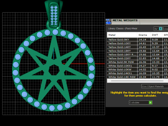The image size is (168, 126).
Task: Select the Yellow Gold:9KY row
Action: click(x=138, y=40)
